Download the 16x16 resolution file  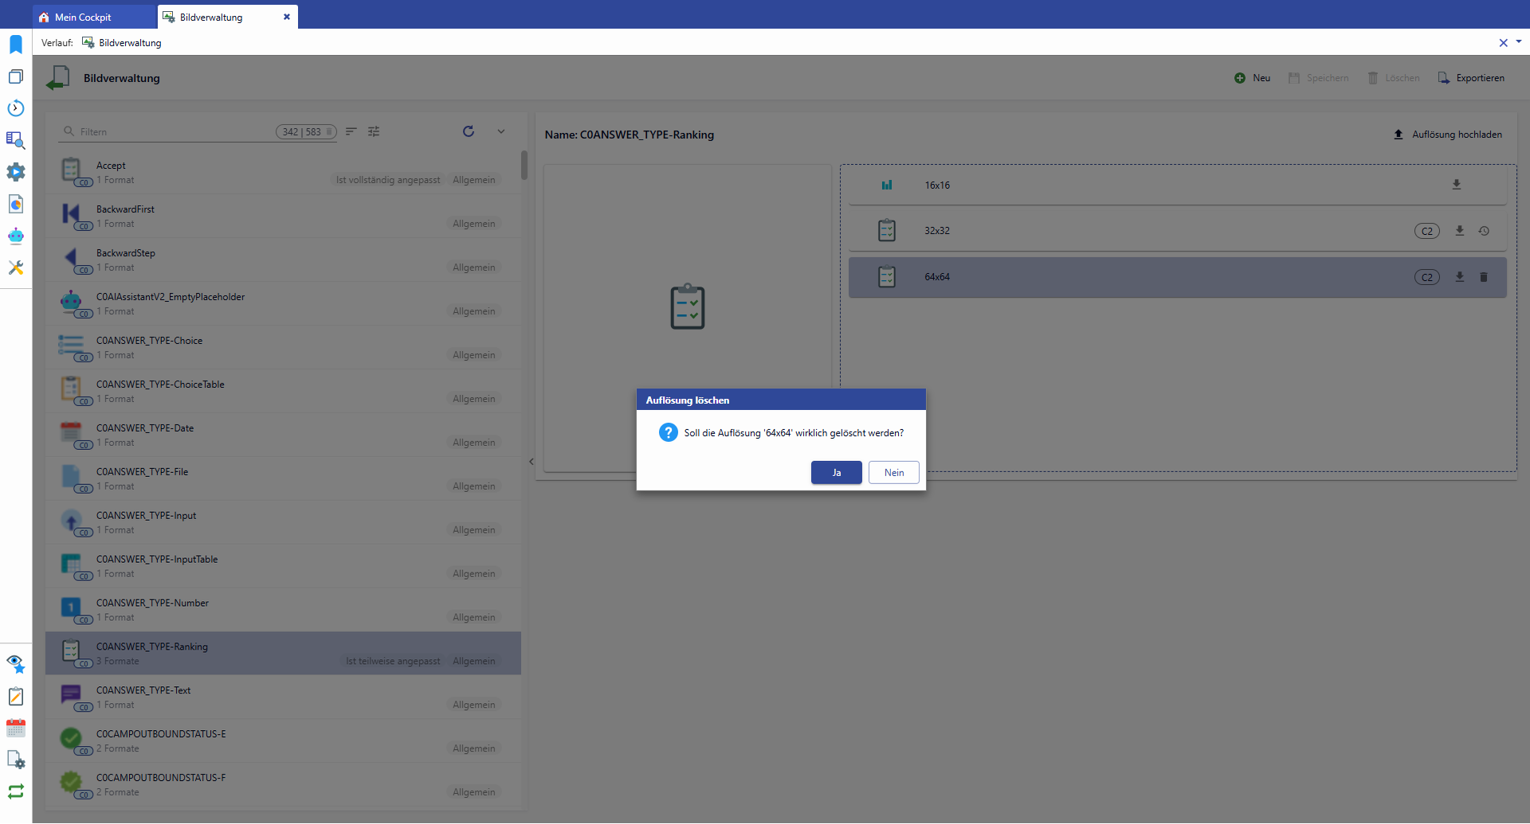(x=1456, y=185)
